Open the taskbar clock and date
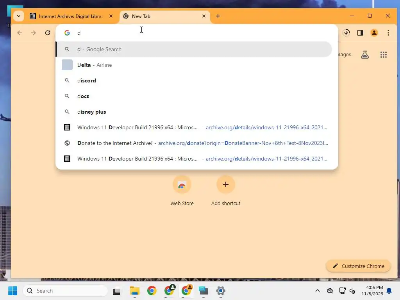This screenshot has height=300, width=400. 372,291
